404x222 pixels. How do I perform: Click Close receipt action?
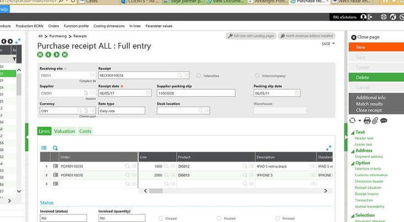(369, 110)
